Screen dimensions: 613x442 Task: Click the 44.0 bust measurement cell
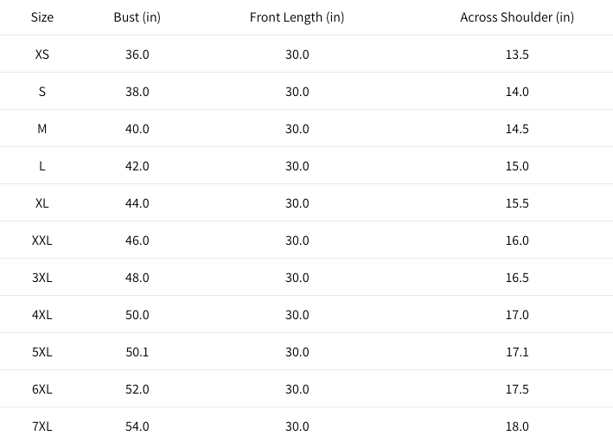tap(137, 203)
